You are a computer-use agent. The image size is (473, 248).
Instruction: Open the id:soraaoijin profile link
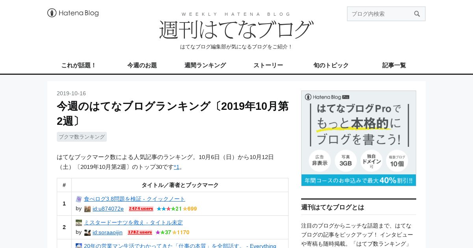(x=108, y=232)
